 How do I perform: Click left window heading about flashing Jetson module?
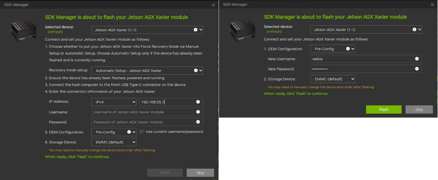[x=116, y=17]
